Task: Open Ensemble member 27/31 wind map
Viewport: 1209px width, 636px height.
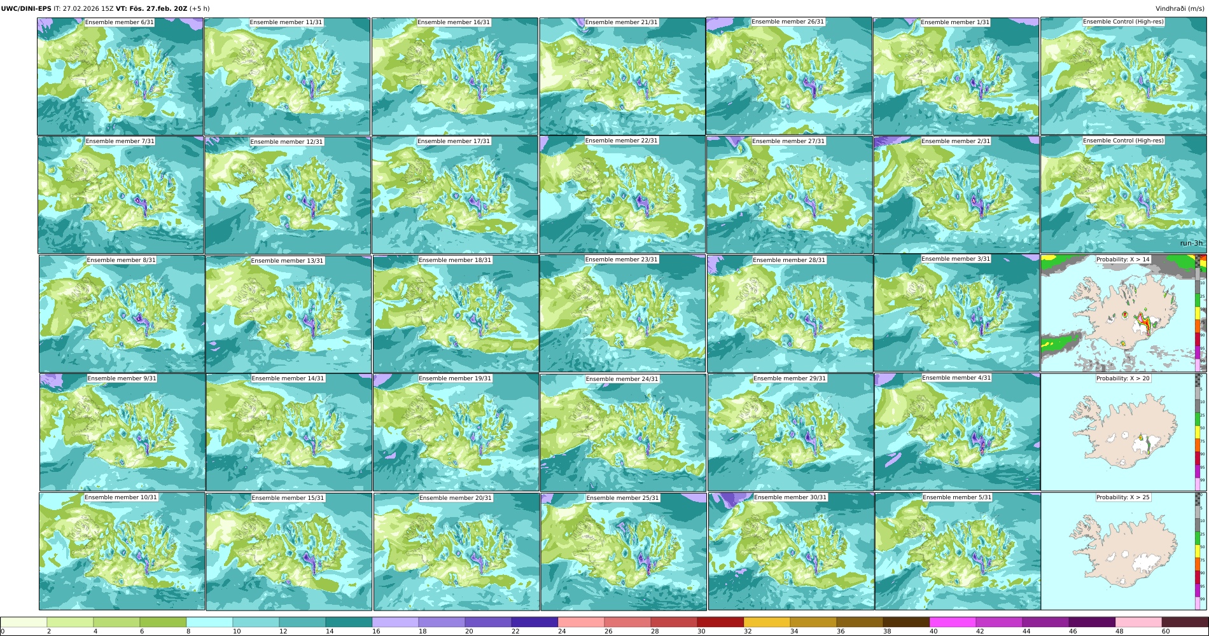Action: click(x=789, y=195)
